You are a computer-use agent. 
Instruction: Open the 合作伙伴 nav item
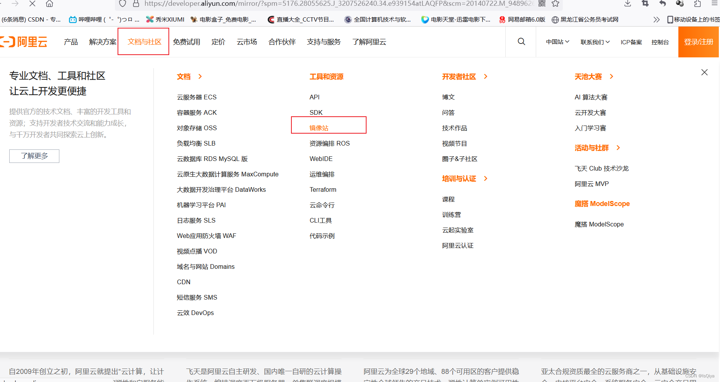pyautogui.click(x=282, y=42)
